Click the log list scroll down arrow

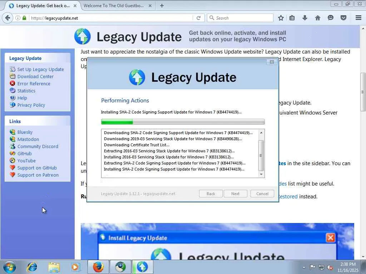click(261, 174)
